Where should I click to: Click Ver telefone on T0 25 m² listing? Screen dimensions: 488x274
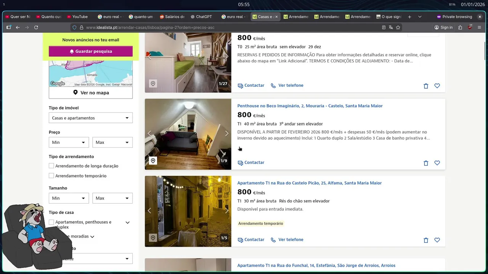coord(287,86)
